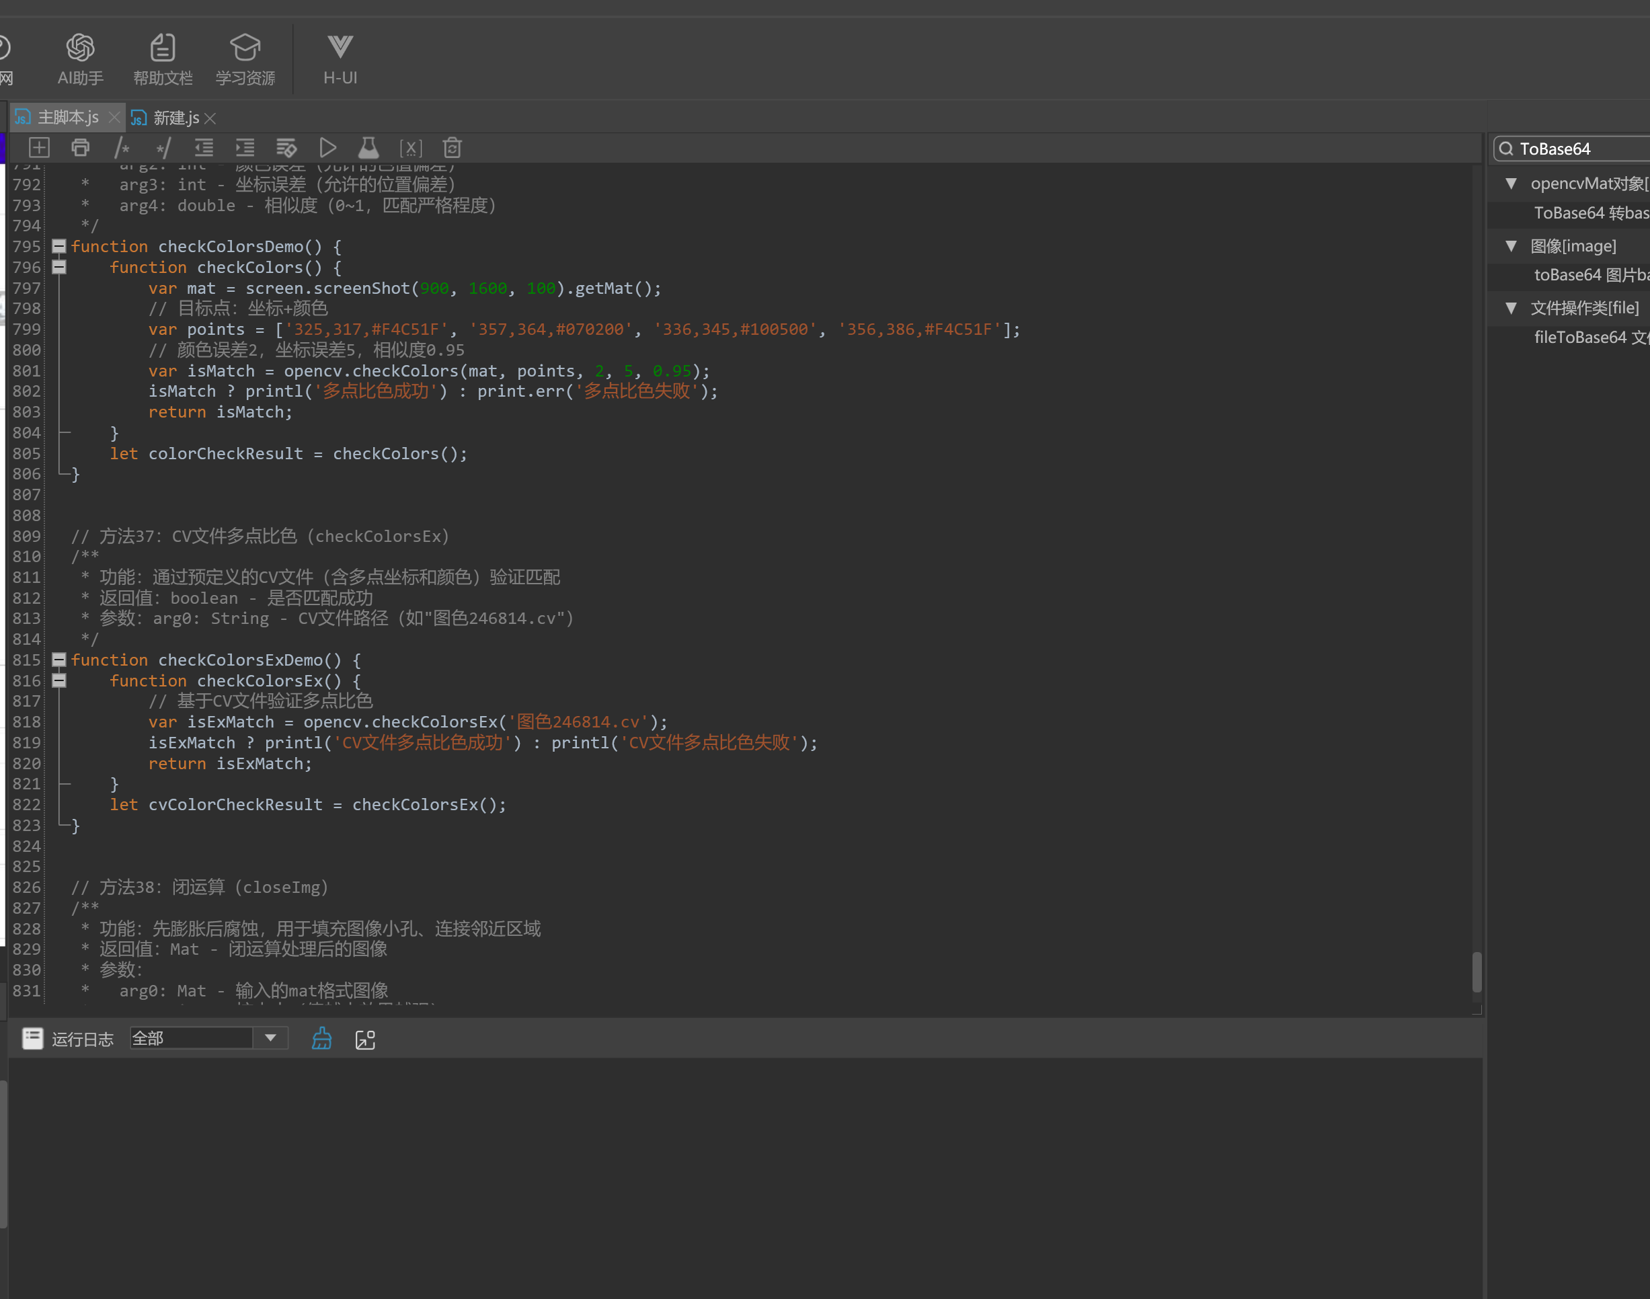Open the H-UI tool
Screen dimensions: 1650x1299
[340, 58]
